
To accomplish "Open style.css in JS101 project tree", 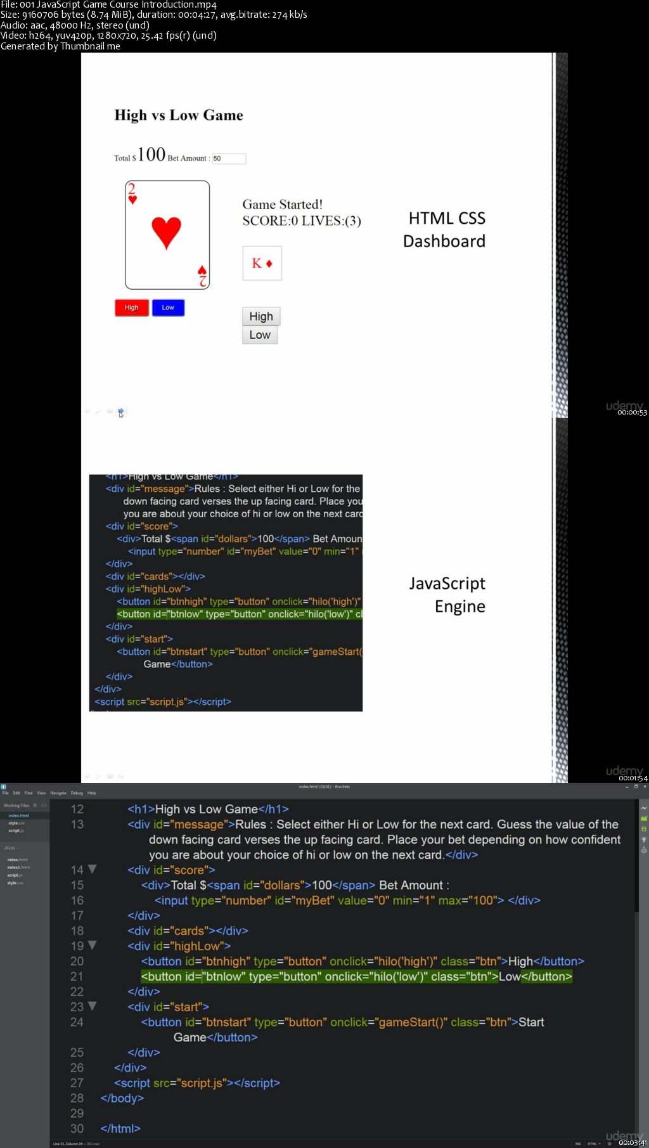I will coord(15,882).
